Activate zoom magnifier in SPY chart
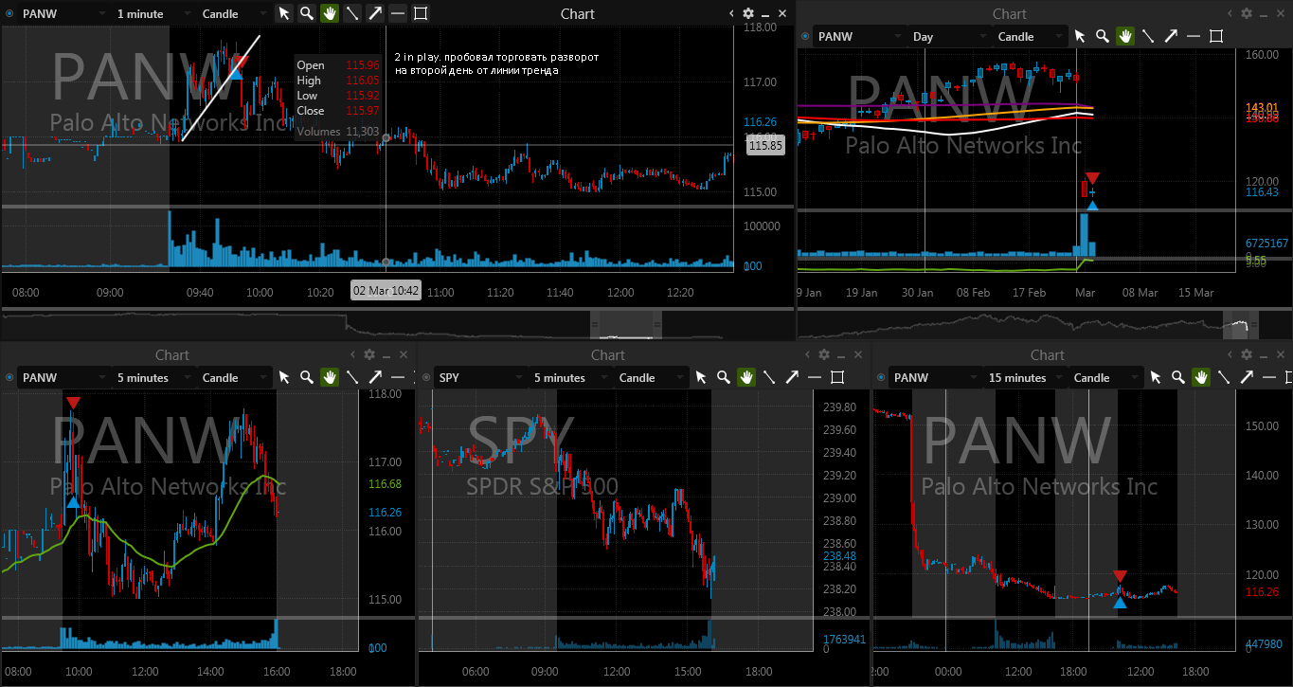The image size is (1293, 687). pyautogui.click(x=724, y=377)
